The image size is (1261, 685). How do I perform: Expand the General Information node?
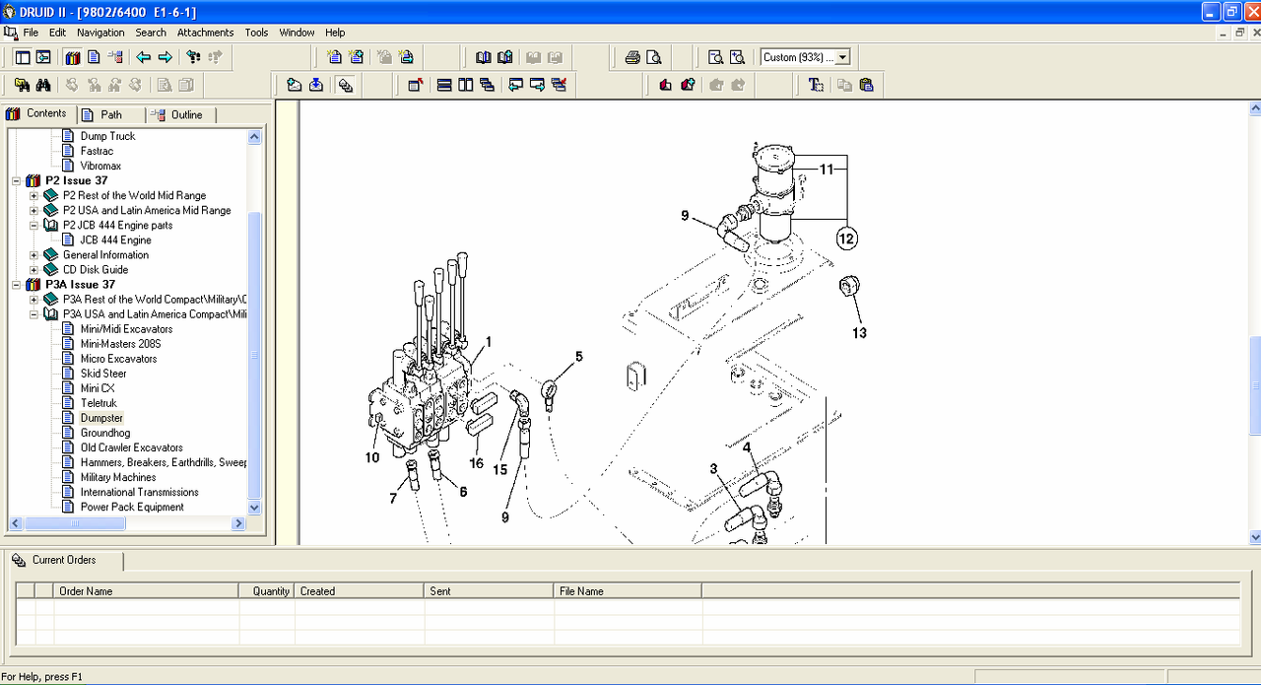(x=33, y=255)
